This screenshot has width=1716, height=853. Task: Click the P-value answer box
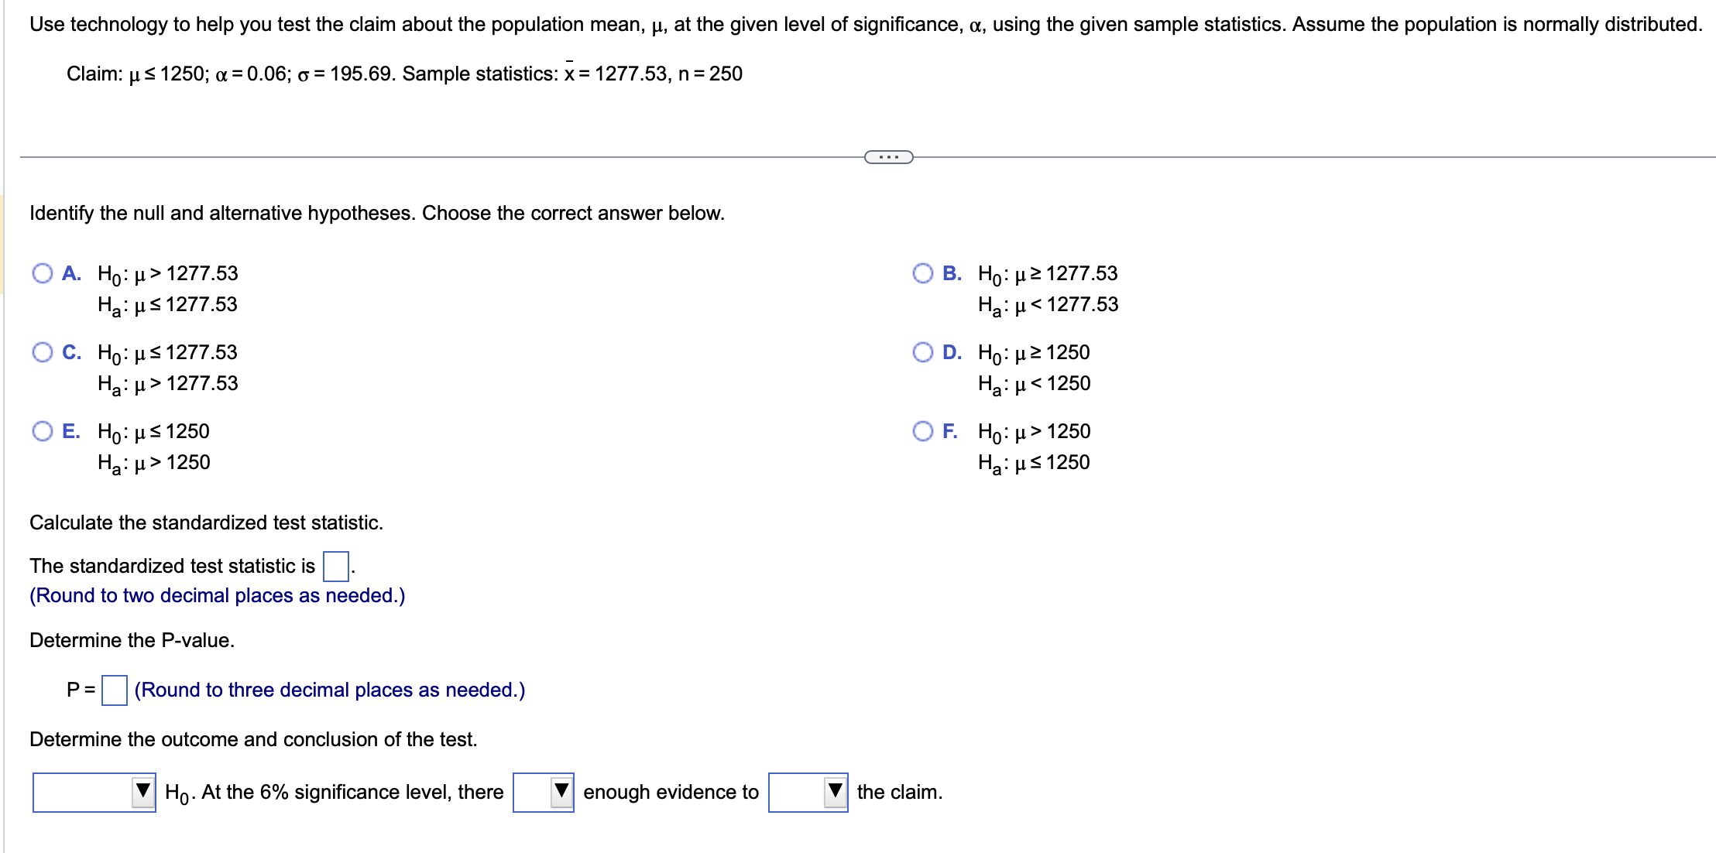coord(114,689)
